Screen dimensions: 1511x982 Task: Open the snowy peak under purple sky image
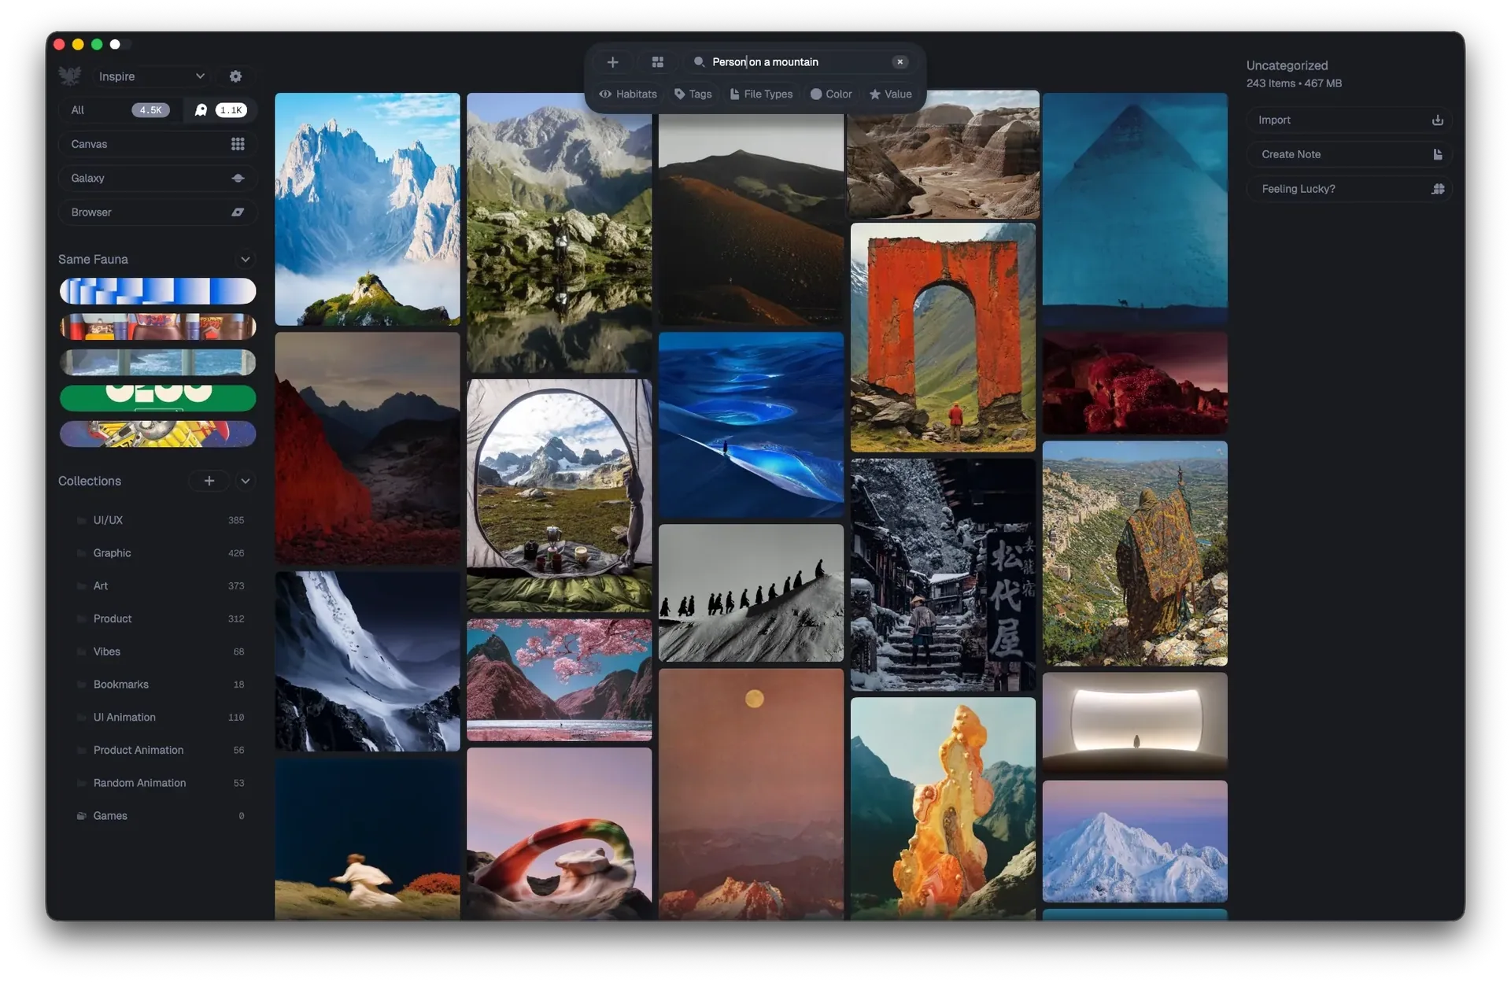point(1135,842)
